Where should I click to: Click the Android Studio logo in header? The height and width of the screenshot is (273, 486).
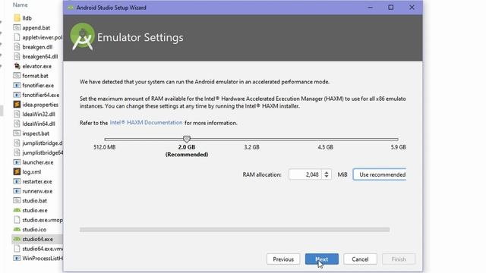82,36
